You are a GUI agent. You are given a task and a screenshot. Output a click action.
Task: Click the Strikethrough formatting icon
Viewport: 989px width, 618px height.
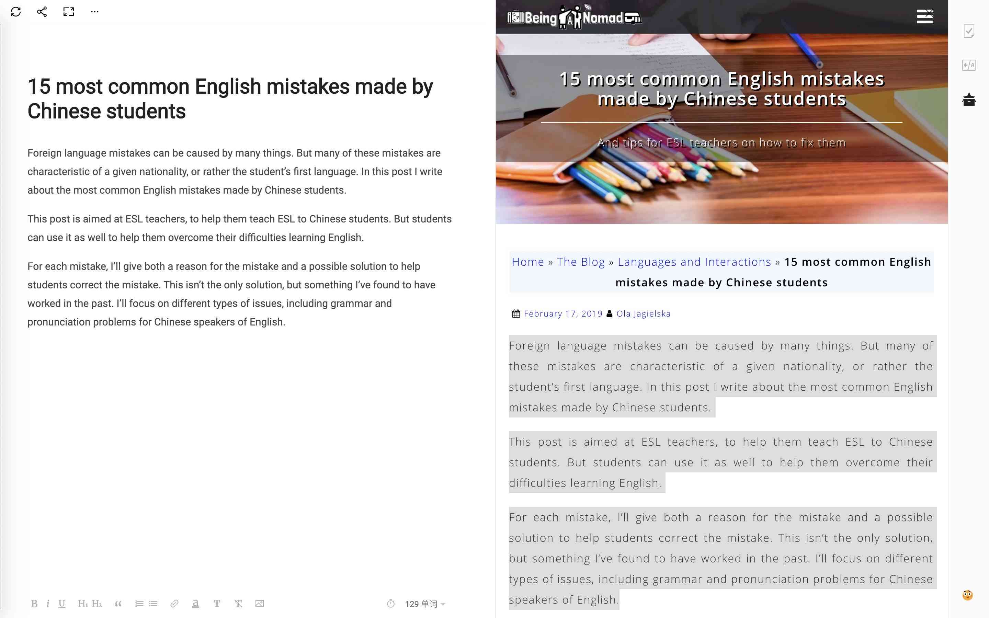(239, 604)
